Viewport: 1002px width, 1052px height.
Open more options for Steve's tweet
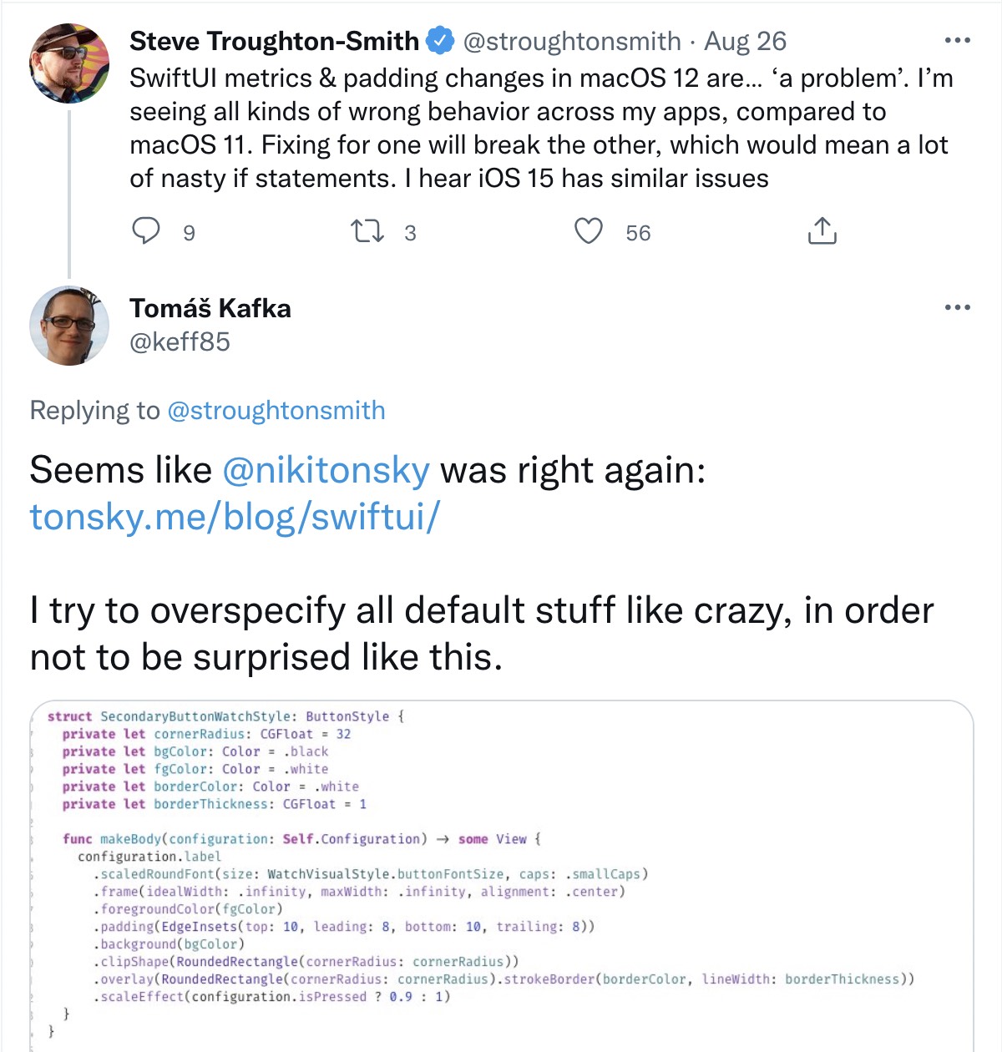957,41
